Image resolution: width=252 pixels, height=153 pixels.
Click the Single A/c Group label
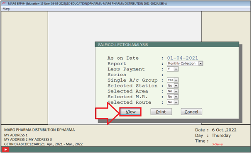point(132,80)
